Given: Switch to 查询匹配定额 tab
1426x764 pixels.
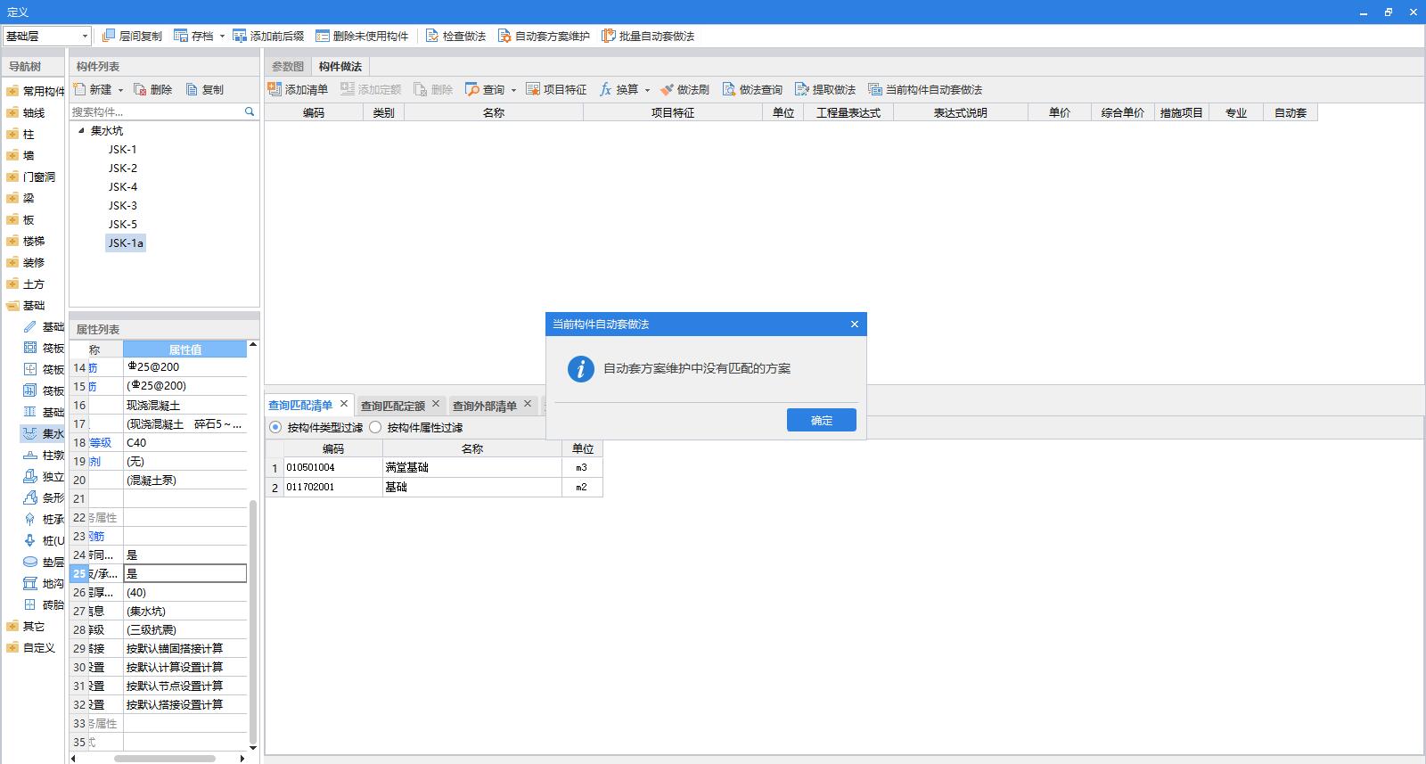Looking at the screenshot, I should pyautogui.click(x=392, y=406).
